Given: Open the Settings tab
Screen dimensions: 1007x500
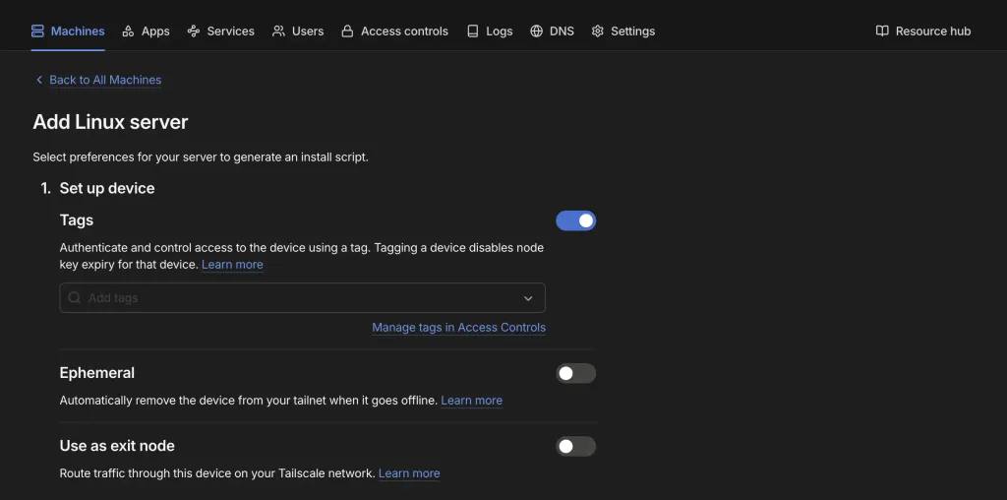Looking at the screenshot, I should [x=622, y=31].
